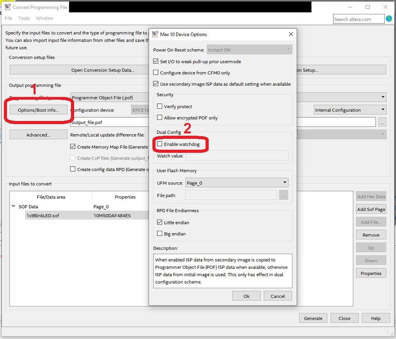Click the 10M50DAF484ES properties cell

113,215
